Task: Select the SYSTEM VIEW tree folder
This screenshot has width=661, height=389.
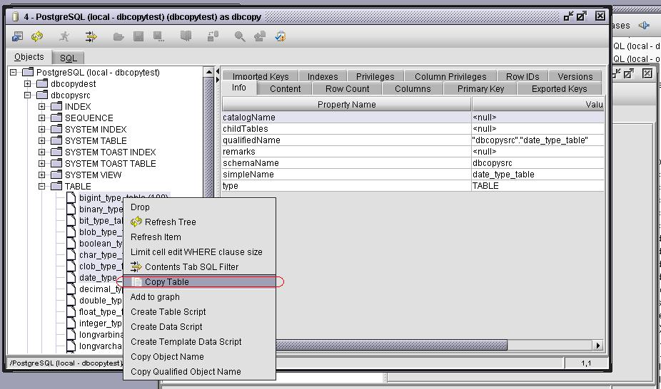Action: coord(93,175)
